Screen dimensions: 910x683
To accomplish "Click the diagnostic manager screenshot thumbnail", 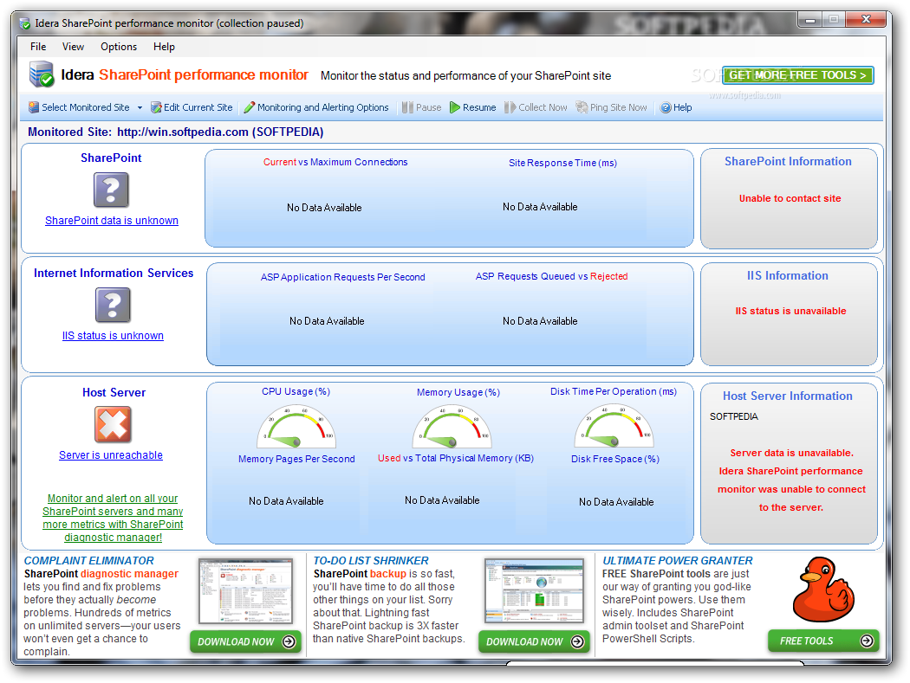I will [x=245, y=591].
